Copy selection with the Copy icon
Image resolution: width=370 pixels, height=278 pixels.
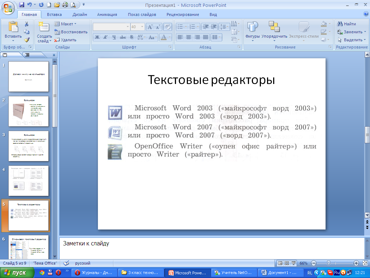tap(26, 32)
